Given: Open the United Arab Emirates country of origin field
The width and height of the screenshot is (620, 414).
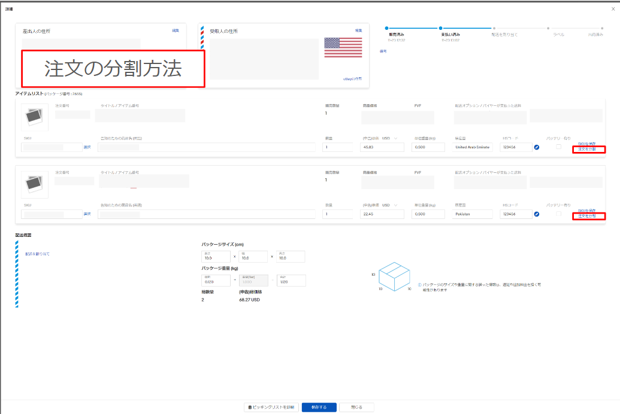Looking at the screenshot, I should point(472,147).
